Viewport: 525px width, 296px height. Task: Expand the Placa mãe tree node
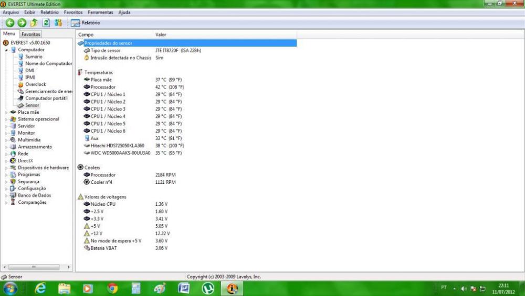[7, 112]
